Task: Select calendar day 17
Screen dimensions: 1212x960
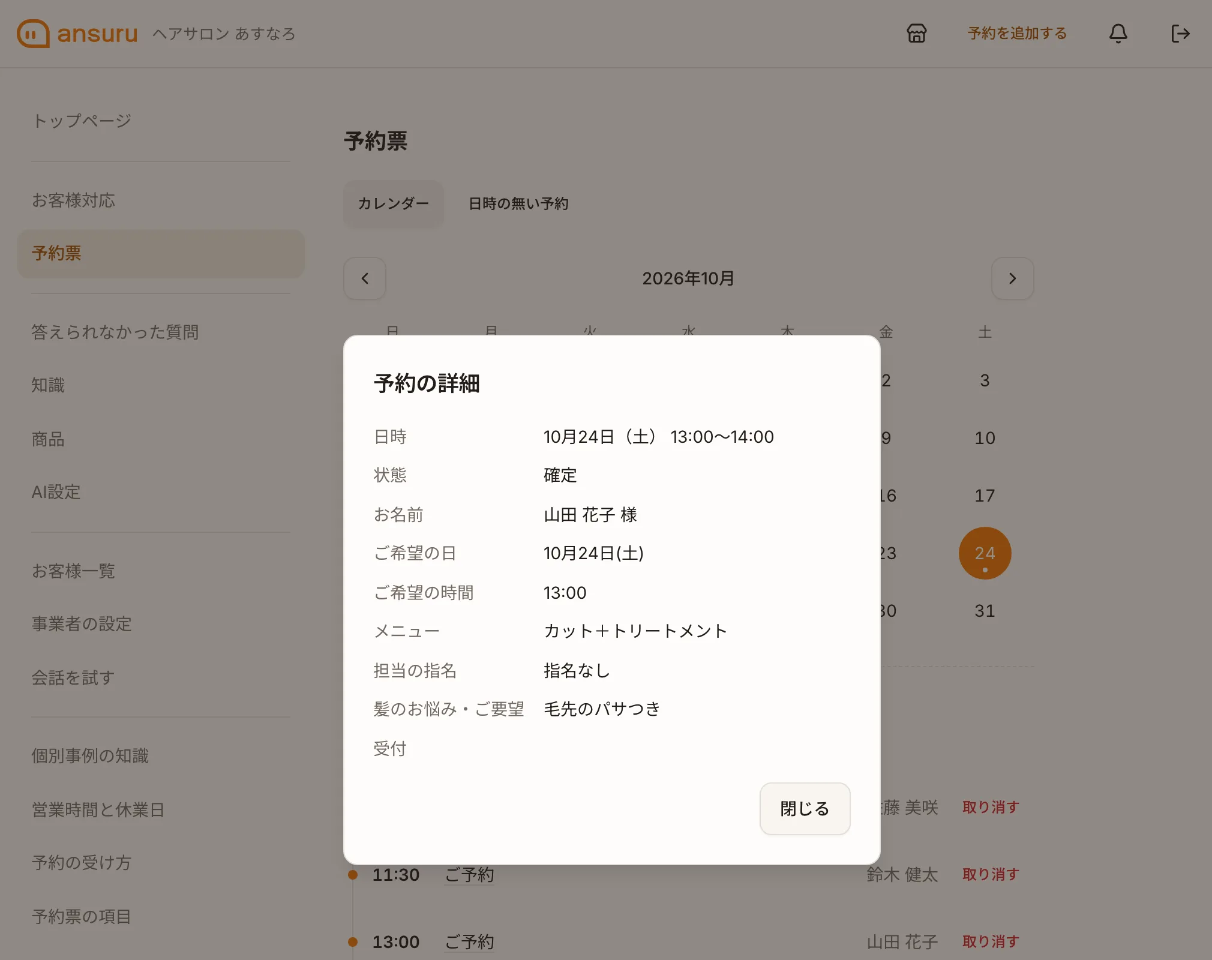Action: (985, 496)
